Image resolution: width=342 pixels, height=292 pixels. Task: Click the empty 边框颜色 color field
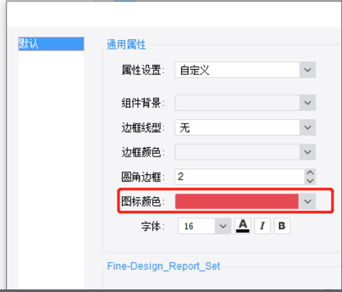pyautogui.click(x=237, y=152)
